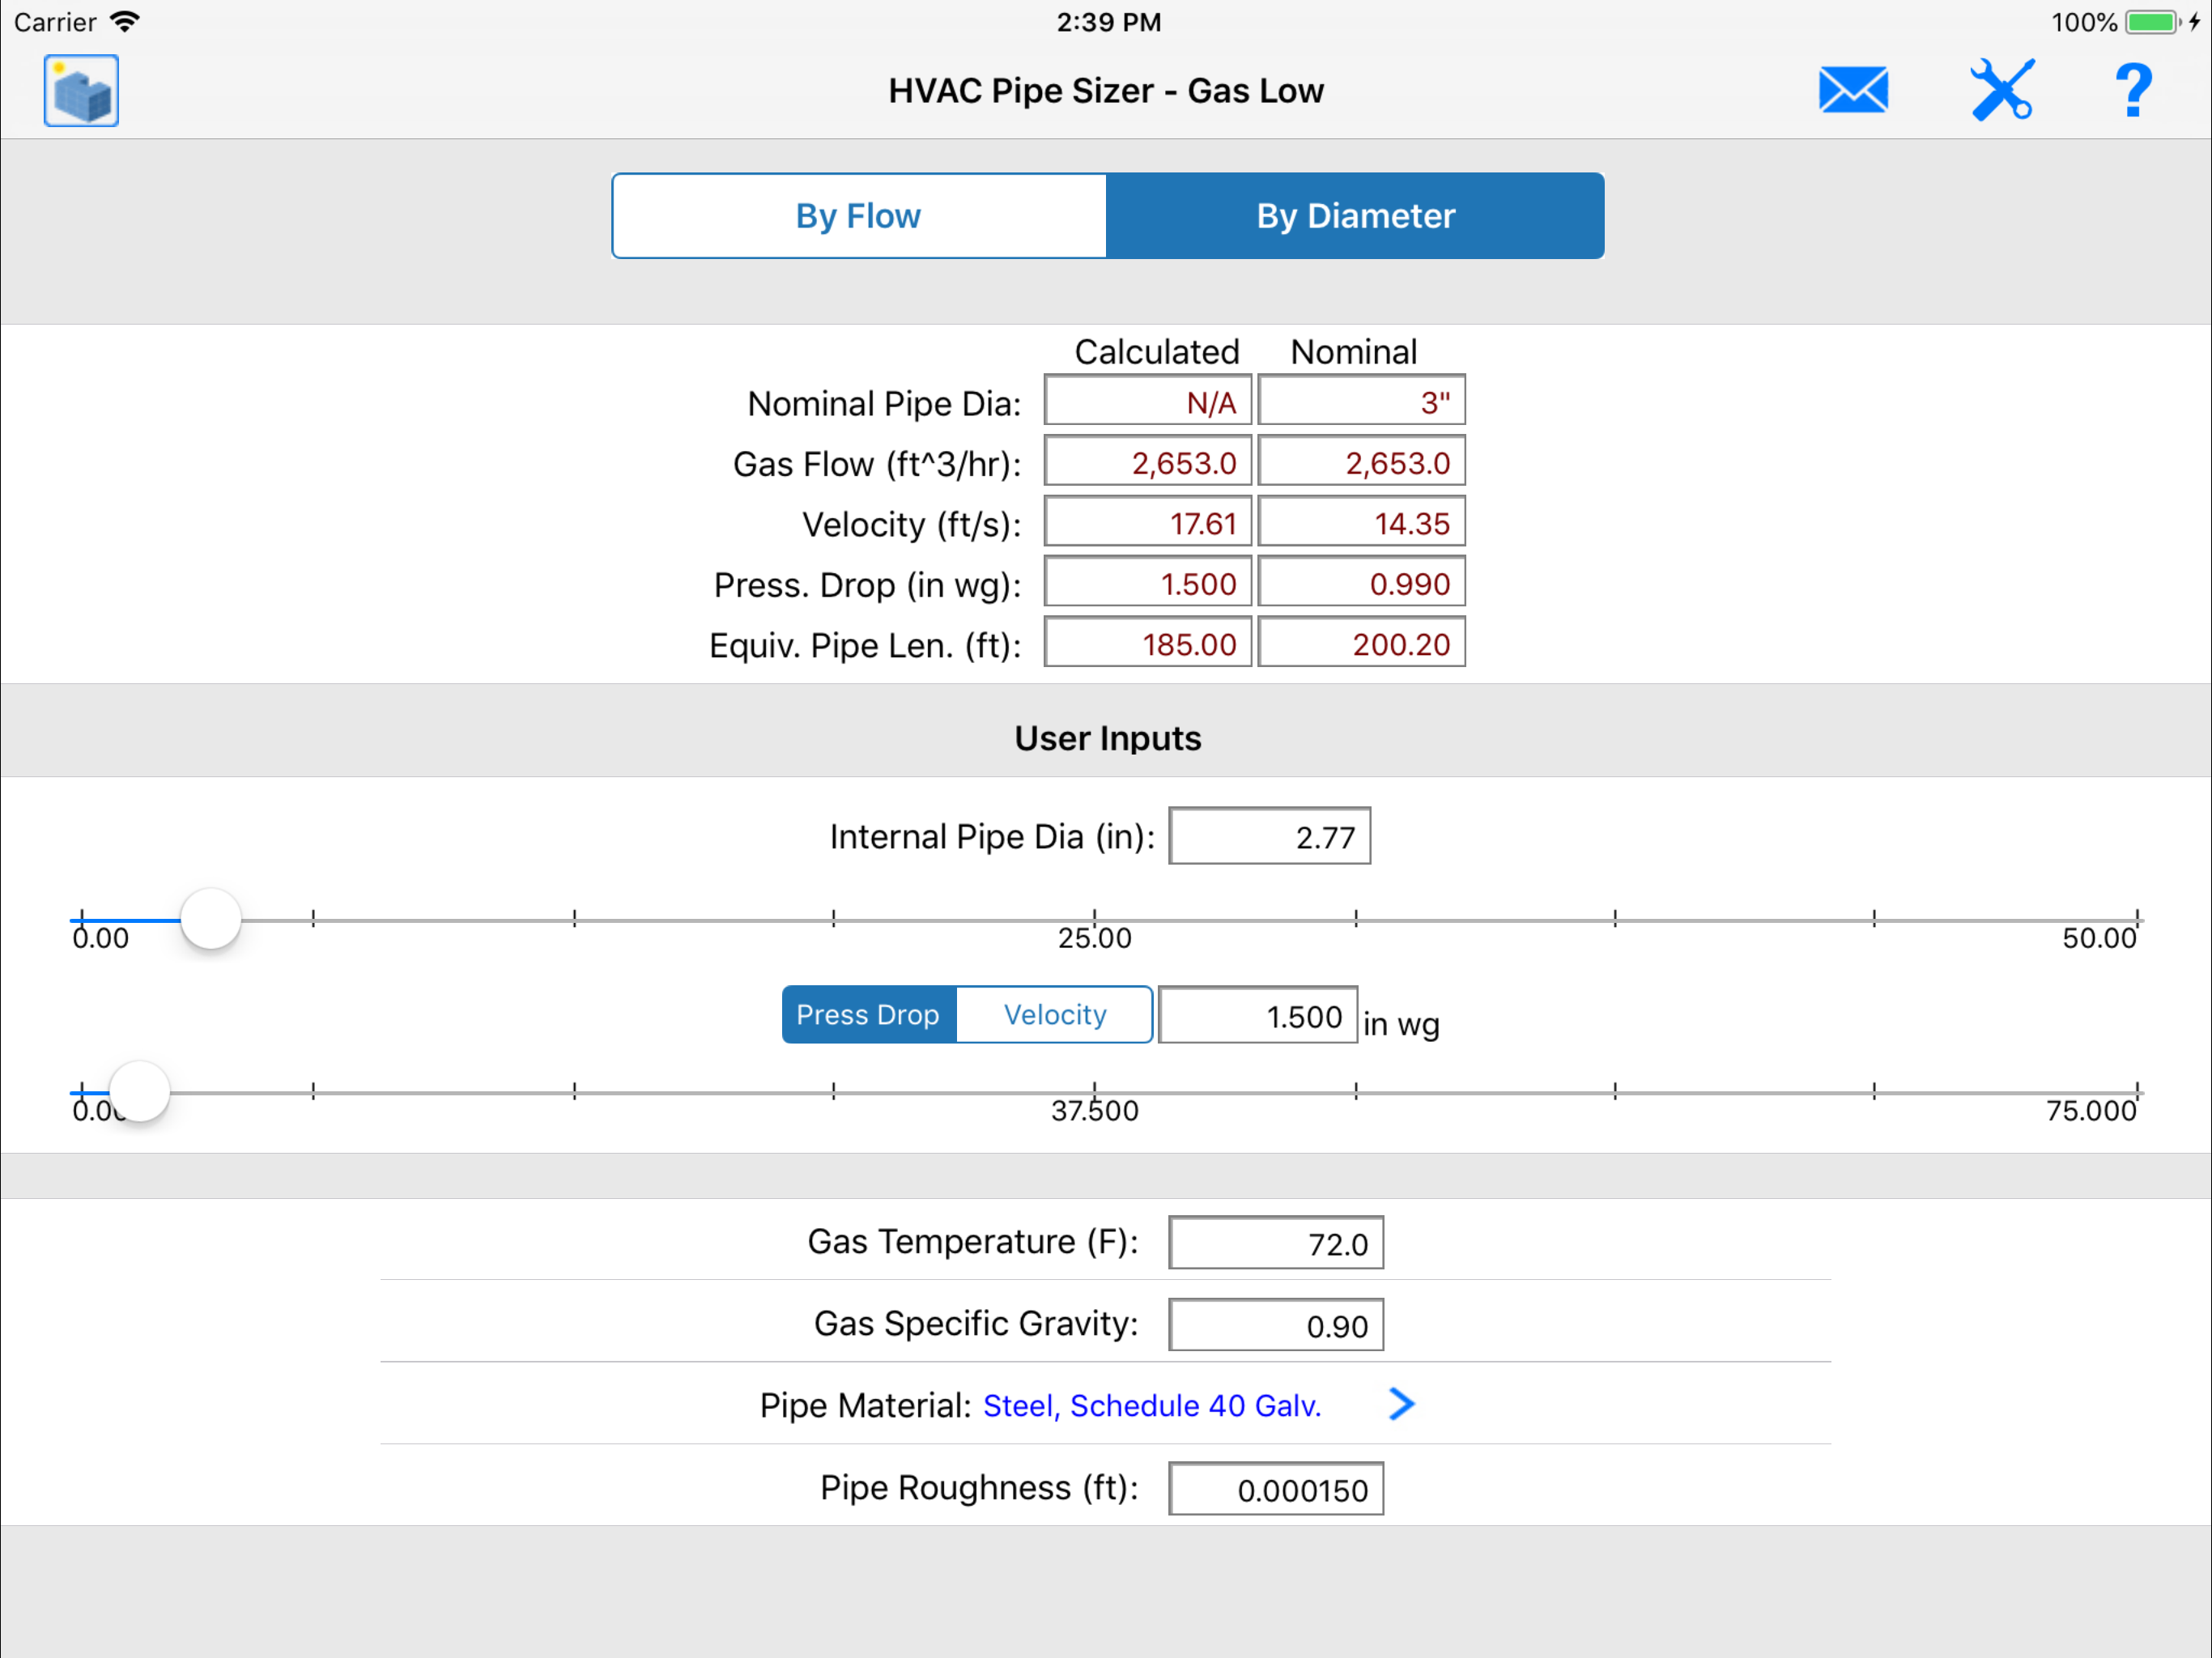Viewport: 2212px width, 1658px height.
Task: Tap the email envelope icon
Action: (1852, 91)
